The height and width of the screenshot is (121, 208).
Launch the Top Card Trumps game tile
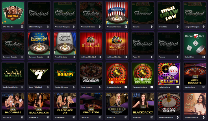(x=65, y=74)
